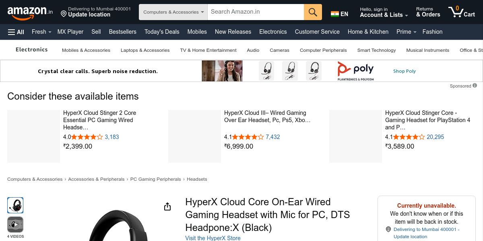Expand Computers & Accessories search category dropdown
Image resolution: width=483 pixels, height=241 pixels.
pos(173,12)
